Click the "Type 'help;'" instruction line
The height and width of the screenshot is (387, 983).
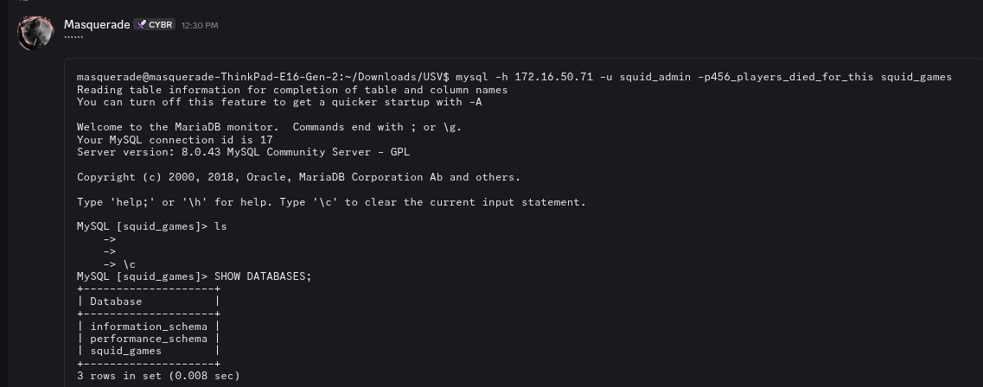coord(331,202)
